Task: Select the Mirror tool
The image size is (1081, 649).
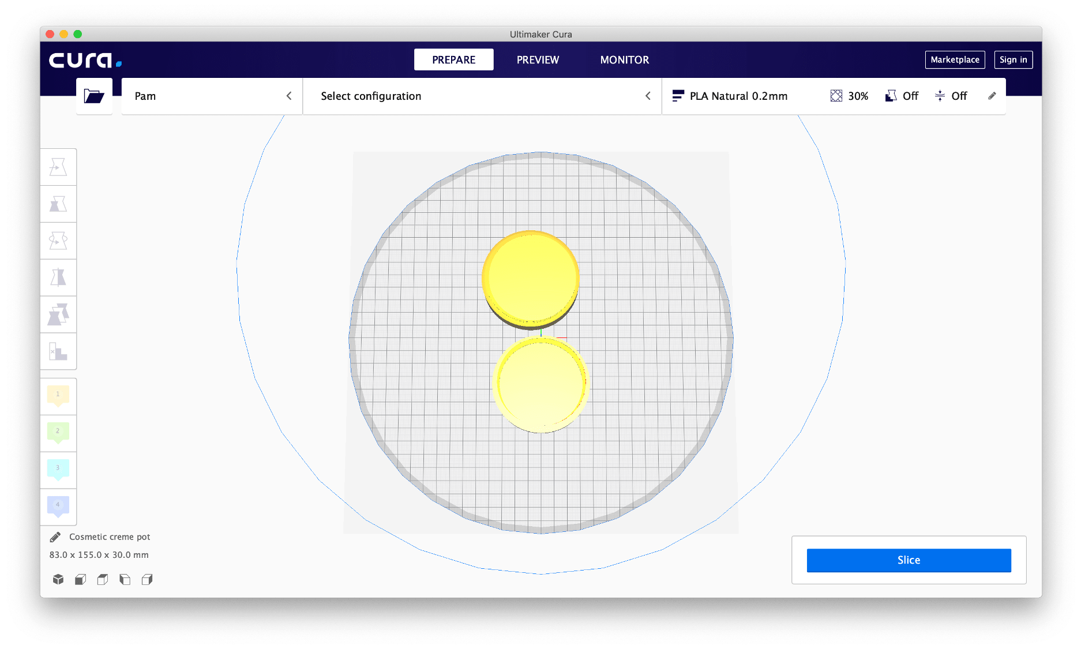Action: pyautogui.click(x=58, y=278)
